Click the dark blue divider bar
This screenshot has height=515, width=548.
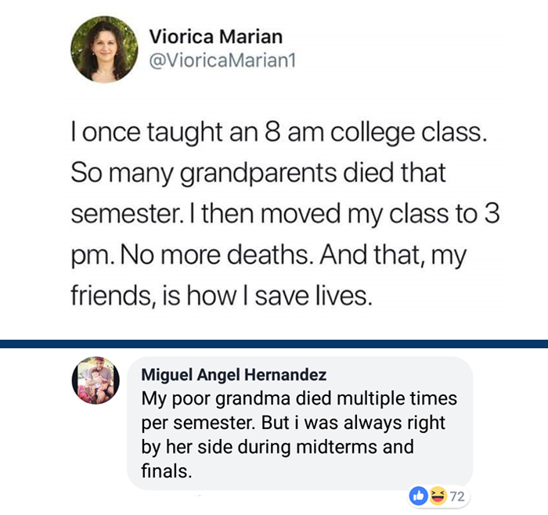pos(274,343)
